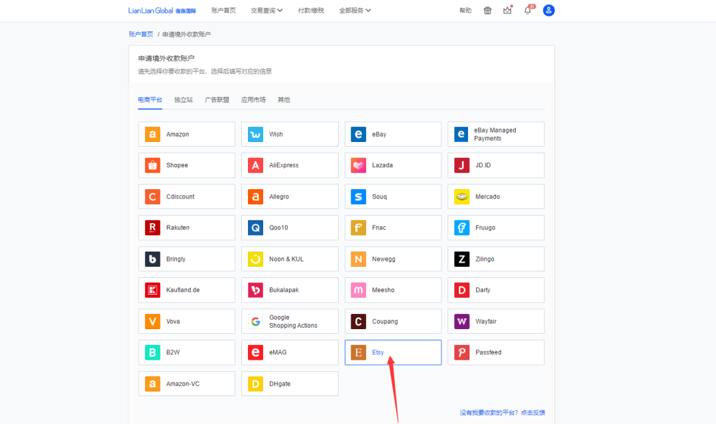Open the gift promotions icon

[x=487, y=10]
